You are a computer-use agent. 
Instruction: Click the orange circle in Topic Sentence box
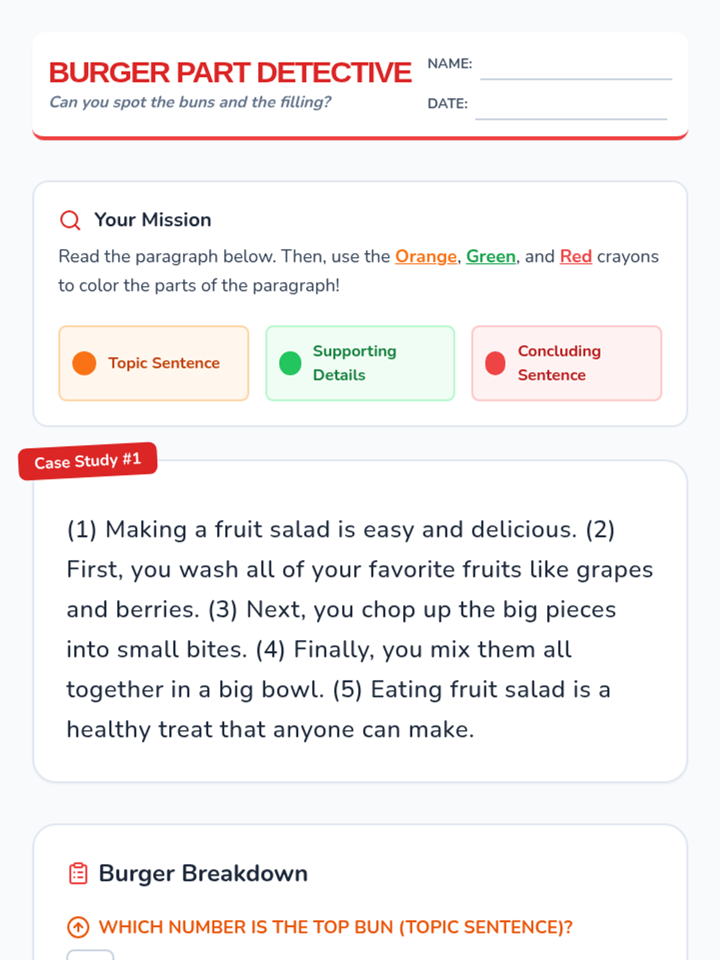click(84, 363)
